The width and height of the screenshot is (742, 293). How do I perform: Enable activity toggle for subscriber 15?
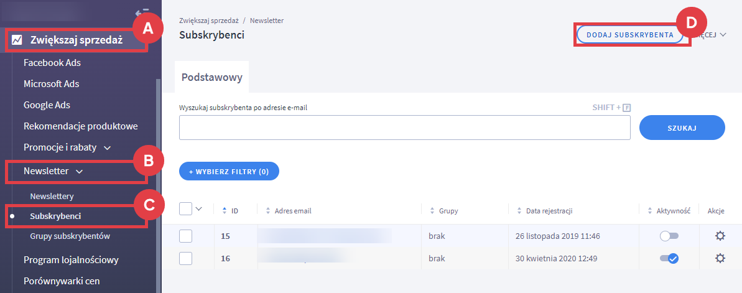pos(669,236)
